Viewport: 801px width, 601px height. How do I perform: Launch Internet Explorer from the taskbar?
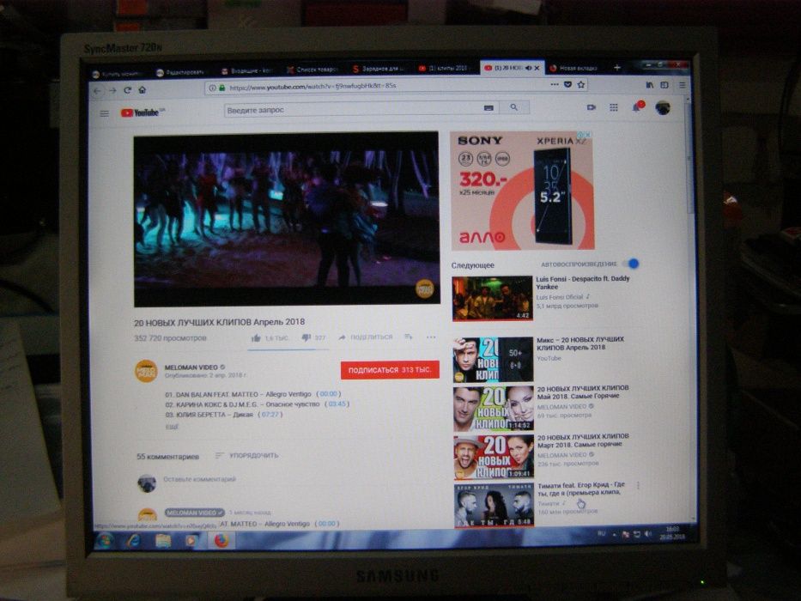click(x=134, y=541)
